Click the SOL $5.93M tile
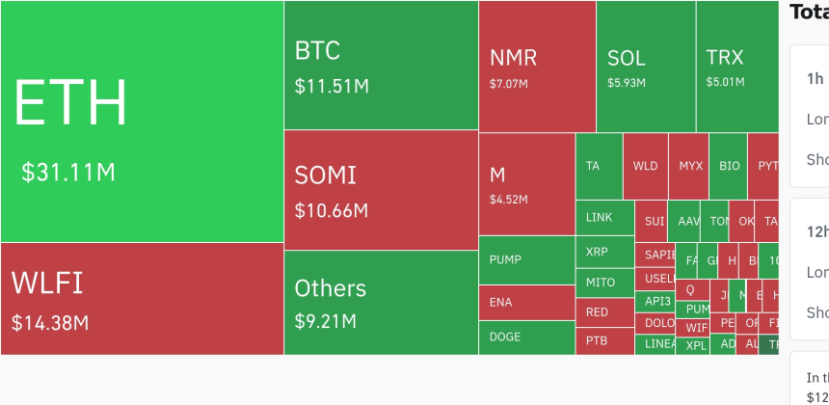This screenshot has height=405, width=829. tap(645, 67)
